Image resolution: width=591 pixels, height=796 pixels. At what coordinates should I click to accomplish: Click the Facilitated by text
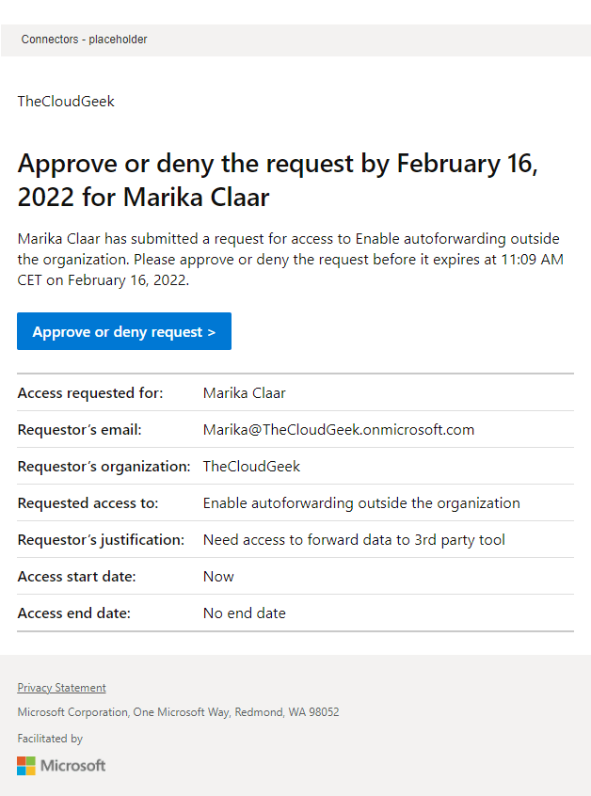tap(50, 739)
